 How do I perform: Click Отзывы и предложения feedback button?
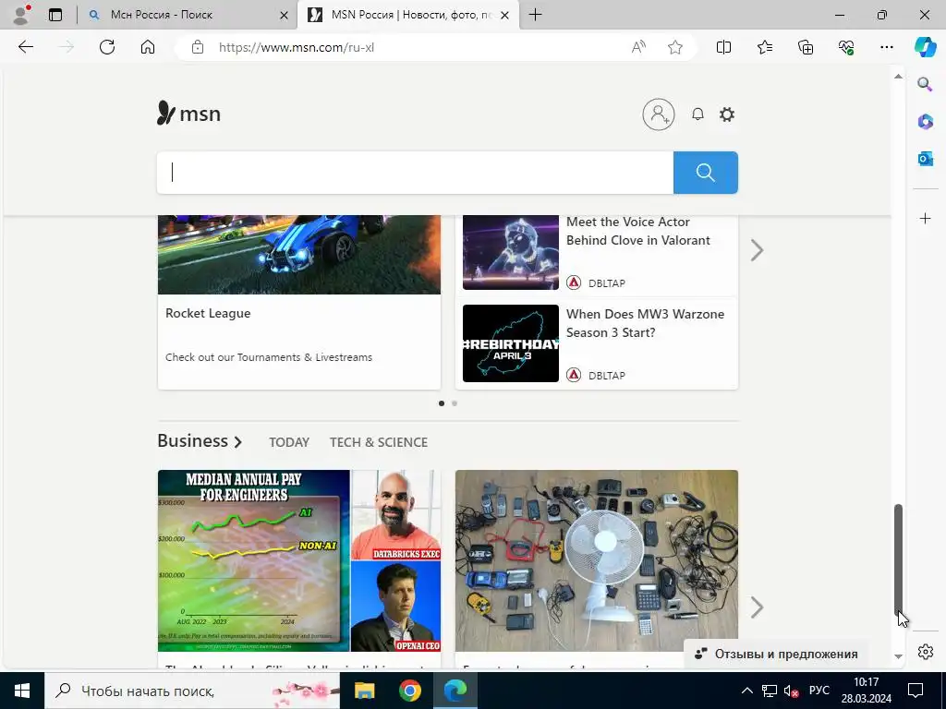(x=776, y=655)
